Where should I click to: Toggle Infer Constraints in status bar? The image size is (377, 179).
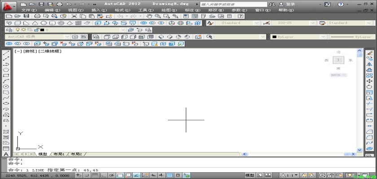tap(78, 175)
